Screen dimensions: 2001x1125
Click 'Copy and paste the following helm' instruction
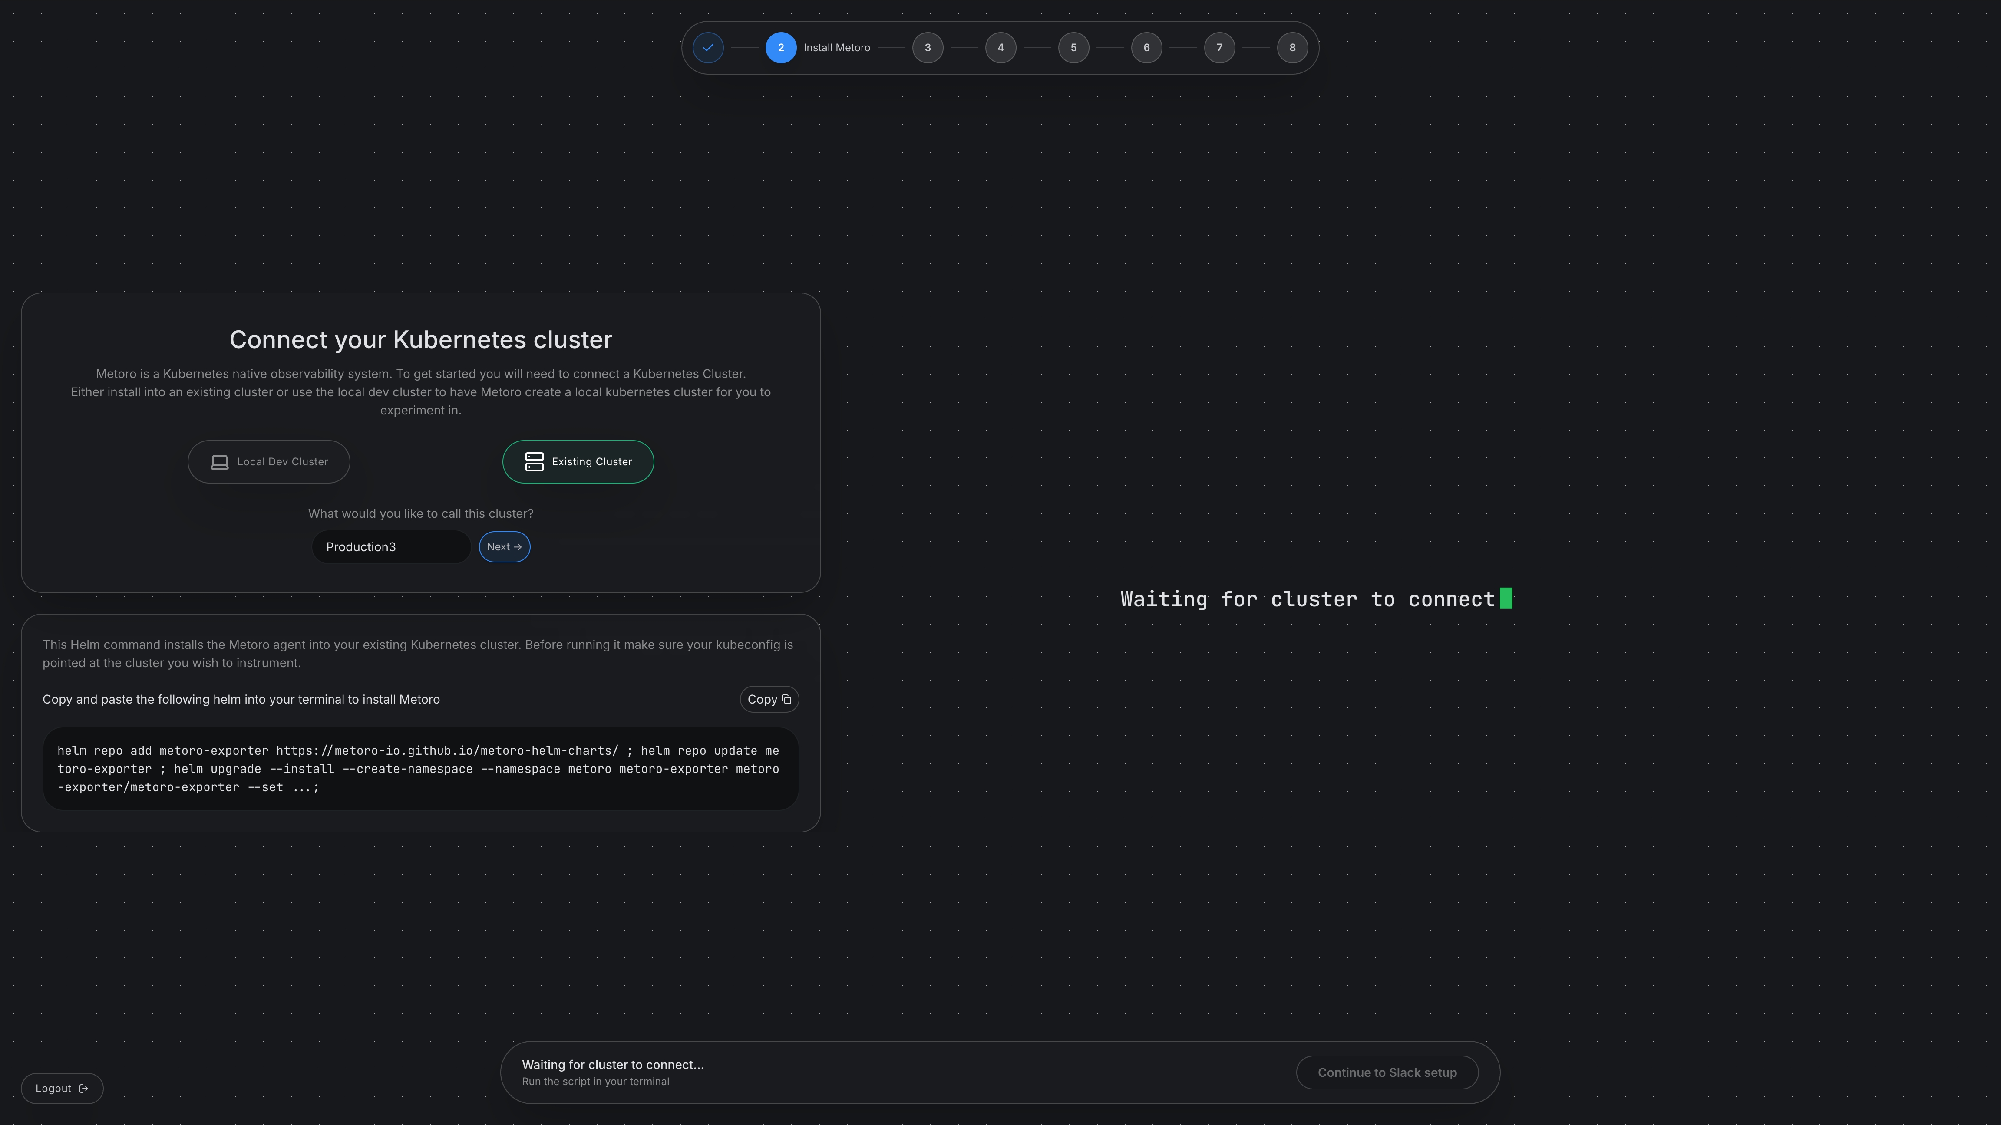point(241,700)
